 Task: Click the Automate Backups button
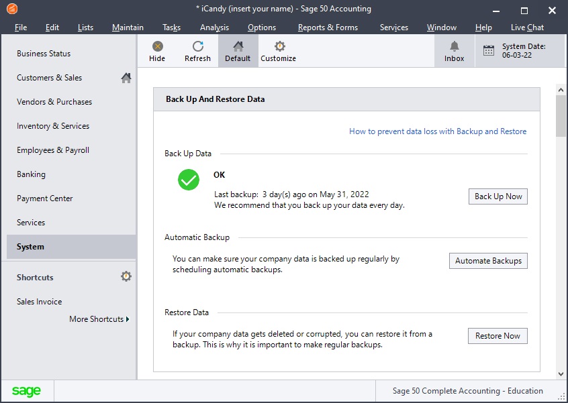[x=488, y=261]
